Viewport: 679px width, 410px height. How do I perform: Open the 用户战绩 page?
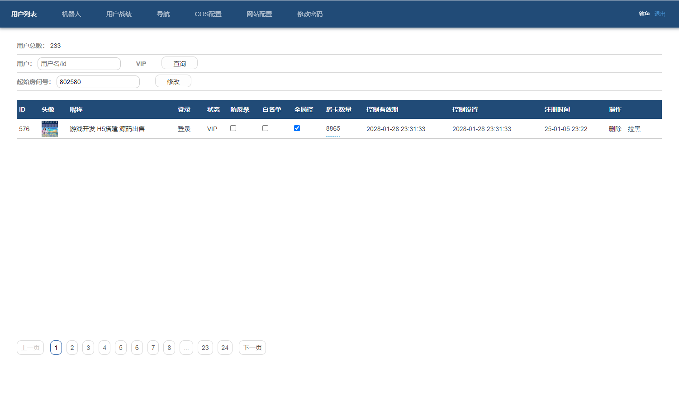click(x=119, y=14)
